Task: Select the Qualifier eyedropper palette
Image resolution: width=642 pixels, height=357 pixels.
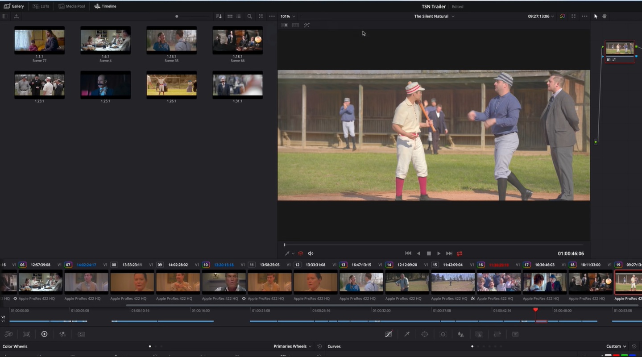Action: 407,334
